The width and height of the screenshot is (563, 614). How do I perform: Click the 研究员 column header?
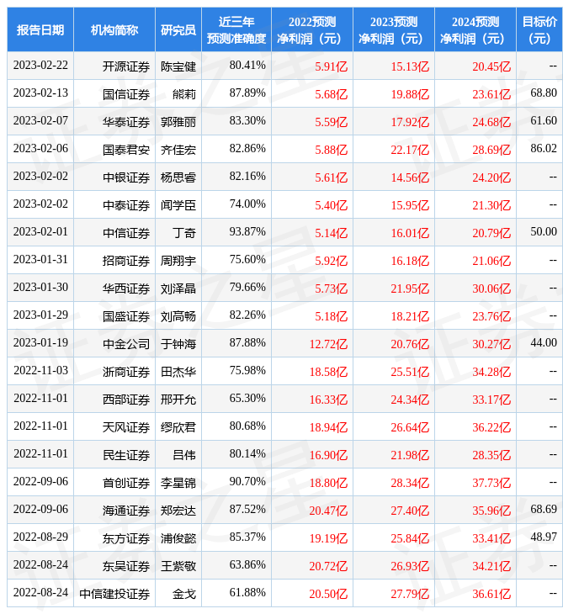(x=178, y=29)
